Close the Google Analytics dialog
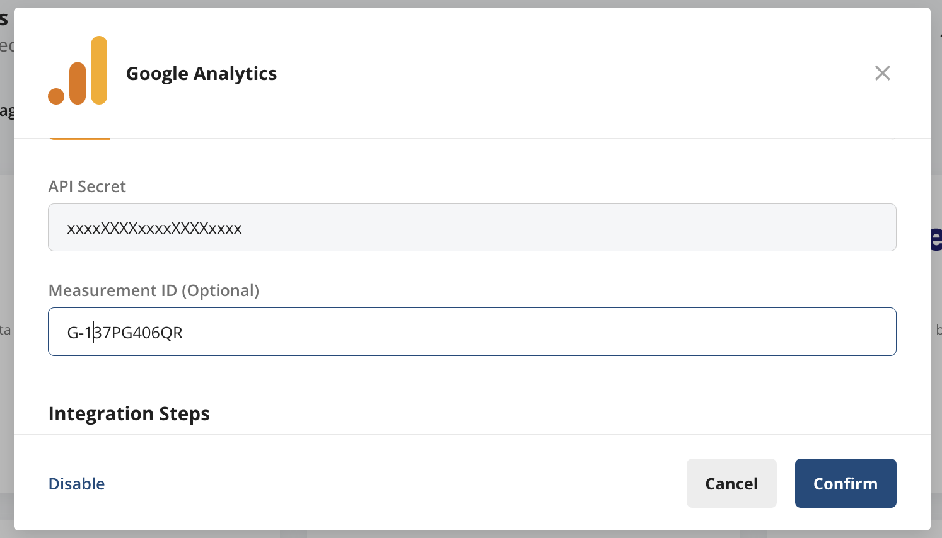This screenshot has width=942, height=538. click(x=882, y=73)
